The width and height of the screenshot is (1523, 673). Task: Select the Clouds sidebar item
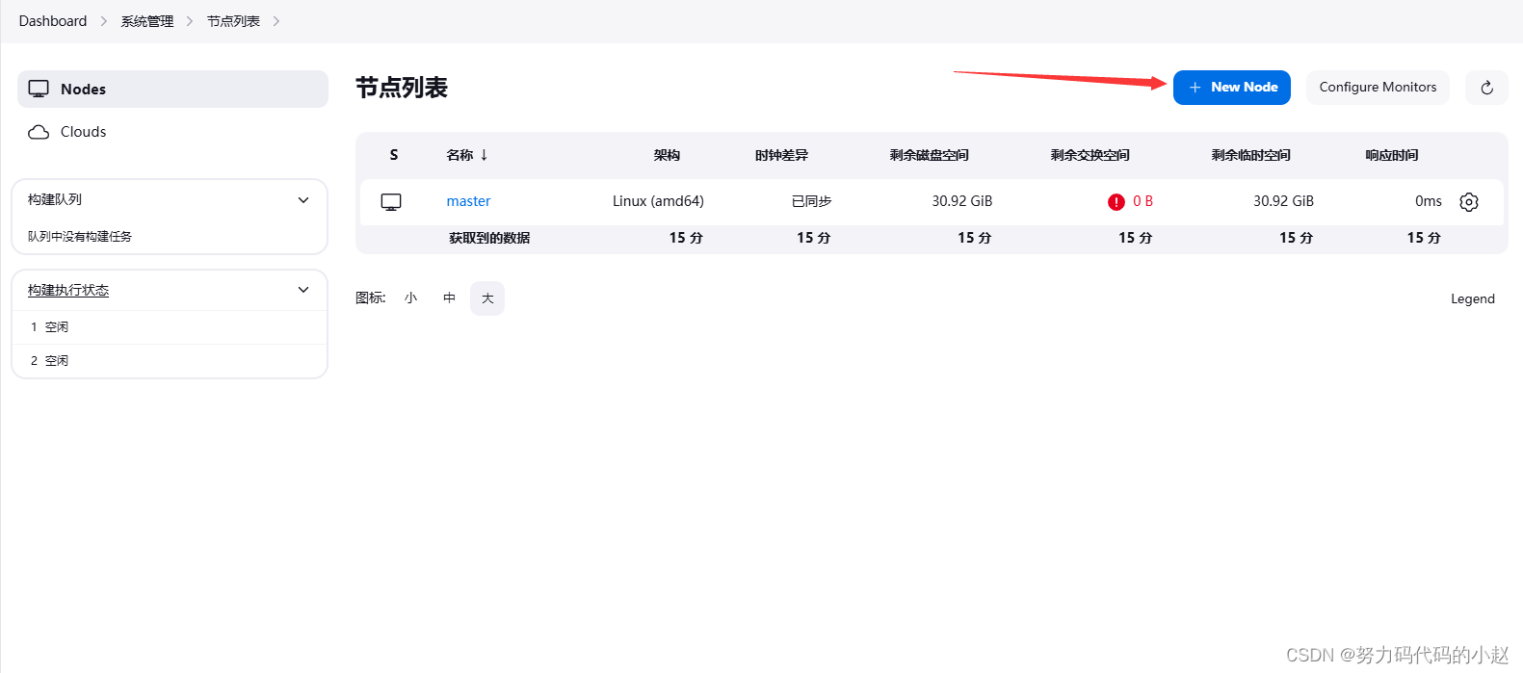coord(172,132)
